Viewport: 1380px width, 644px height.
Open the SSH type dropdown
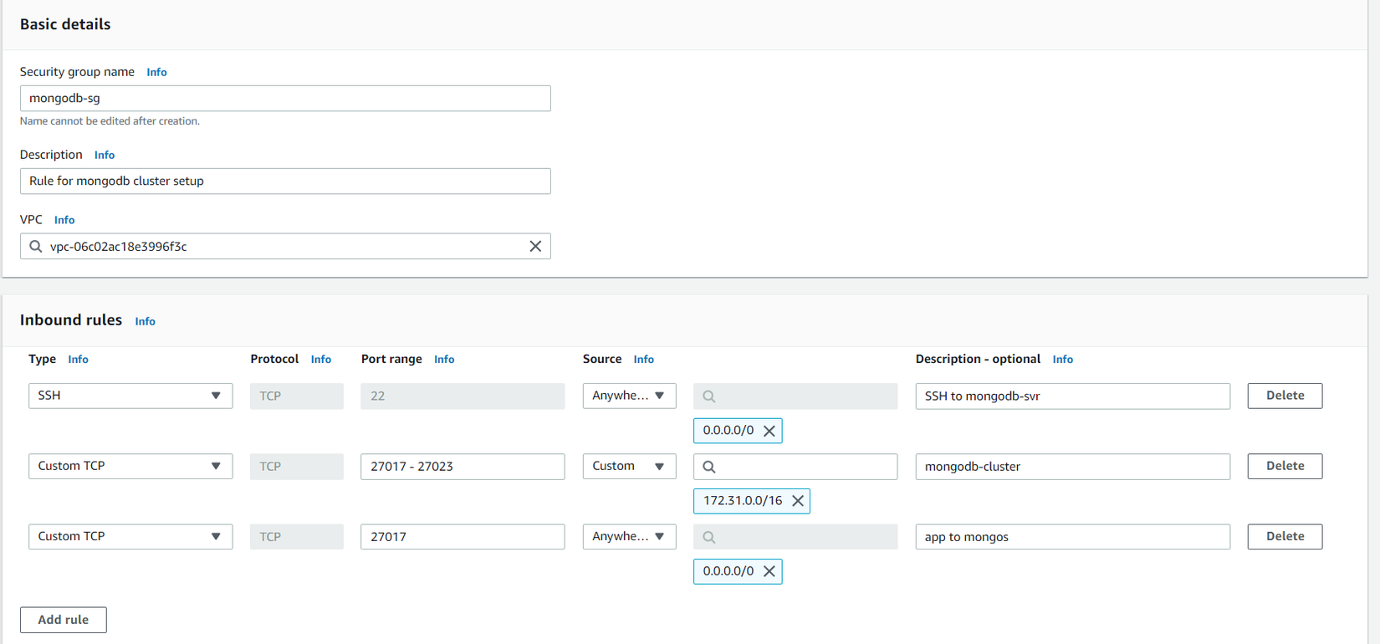coord(130,396)
